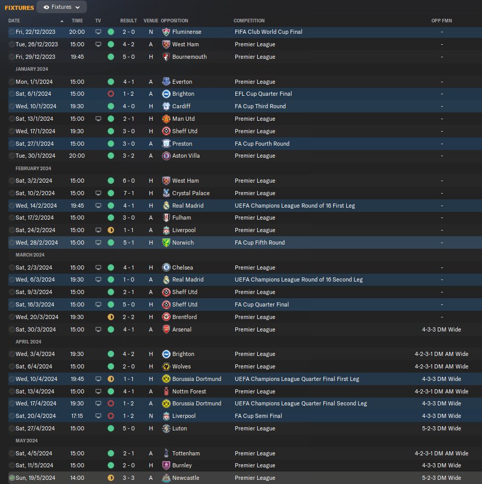Viewport: 482px width, 484px height.
Task: Click the Nottm Forest club badge
Action: (166, 391)
